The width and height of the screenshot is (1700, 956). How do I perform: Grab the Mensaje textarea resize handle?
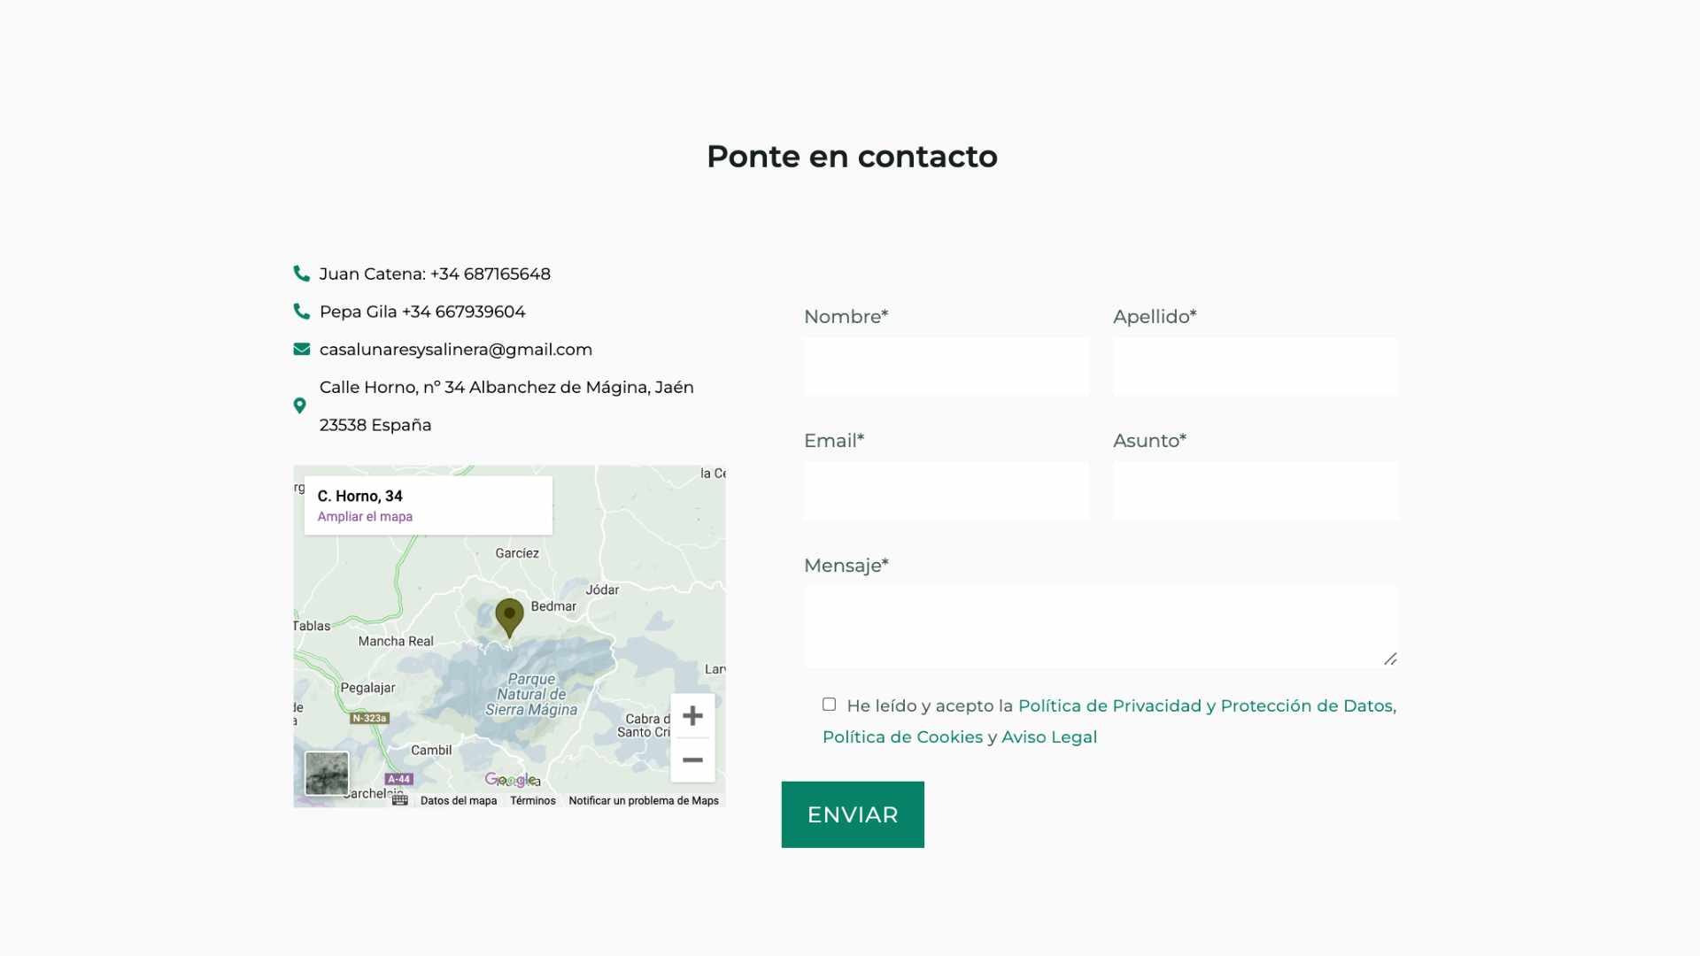pos(1390,659)
